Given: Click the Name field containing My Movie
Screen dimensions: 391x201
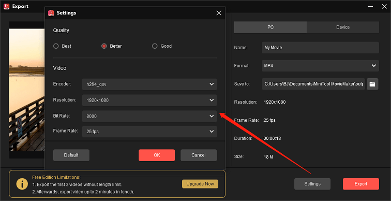Looking at the screenshot, I should tap(320, 48).
